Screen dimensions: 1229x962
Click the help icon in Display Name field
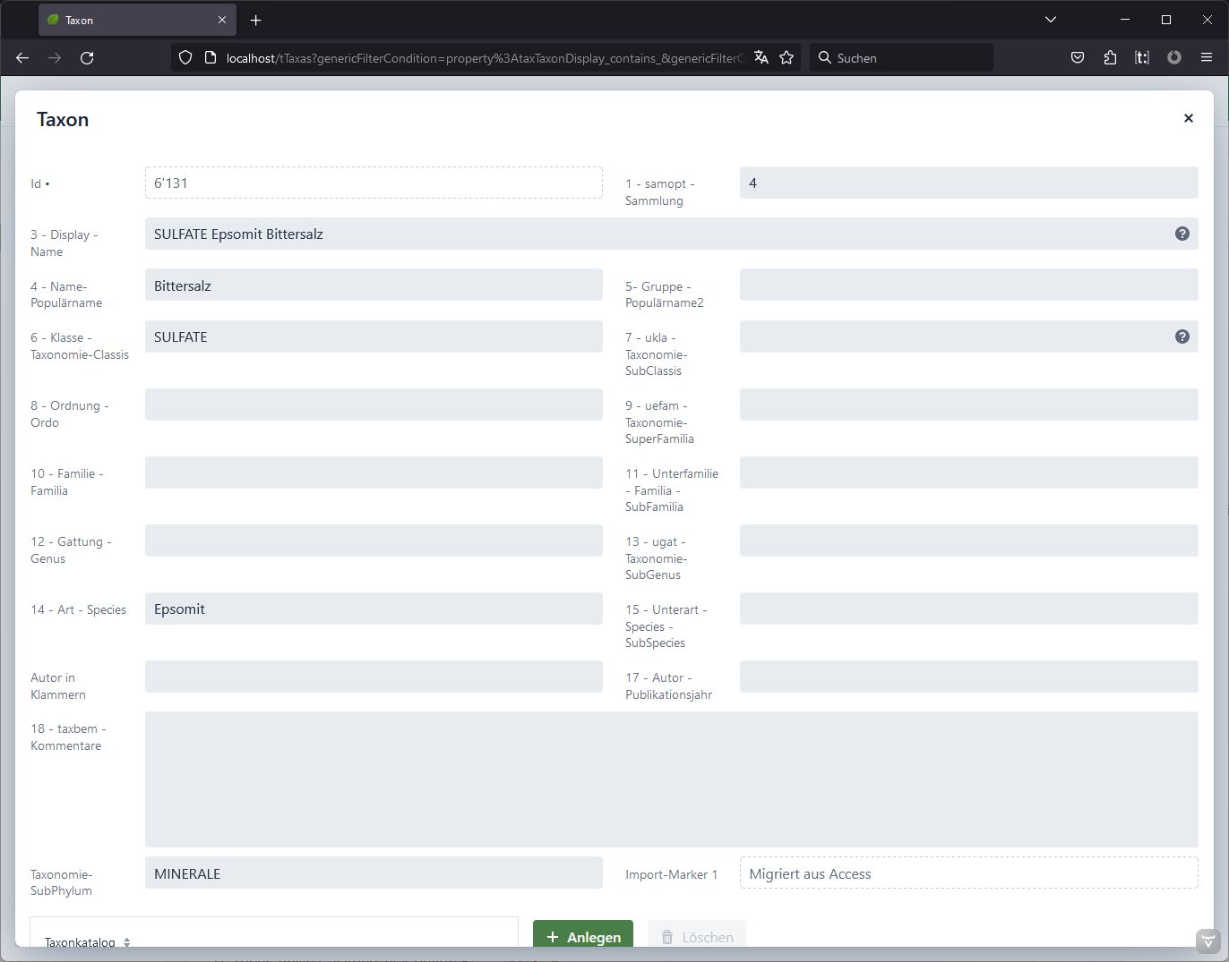pos(1182,234)
